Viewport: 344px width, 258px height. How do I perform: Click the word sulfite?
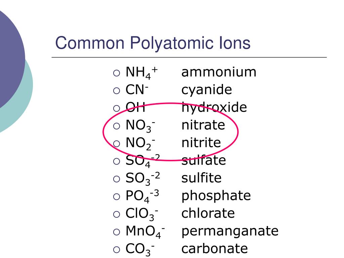point(202,178)
